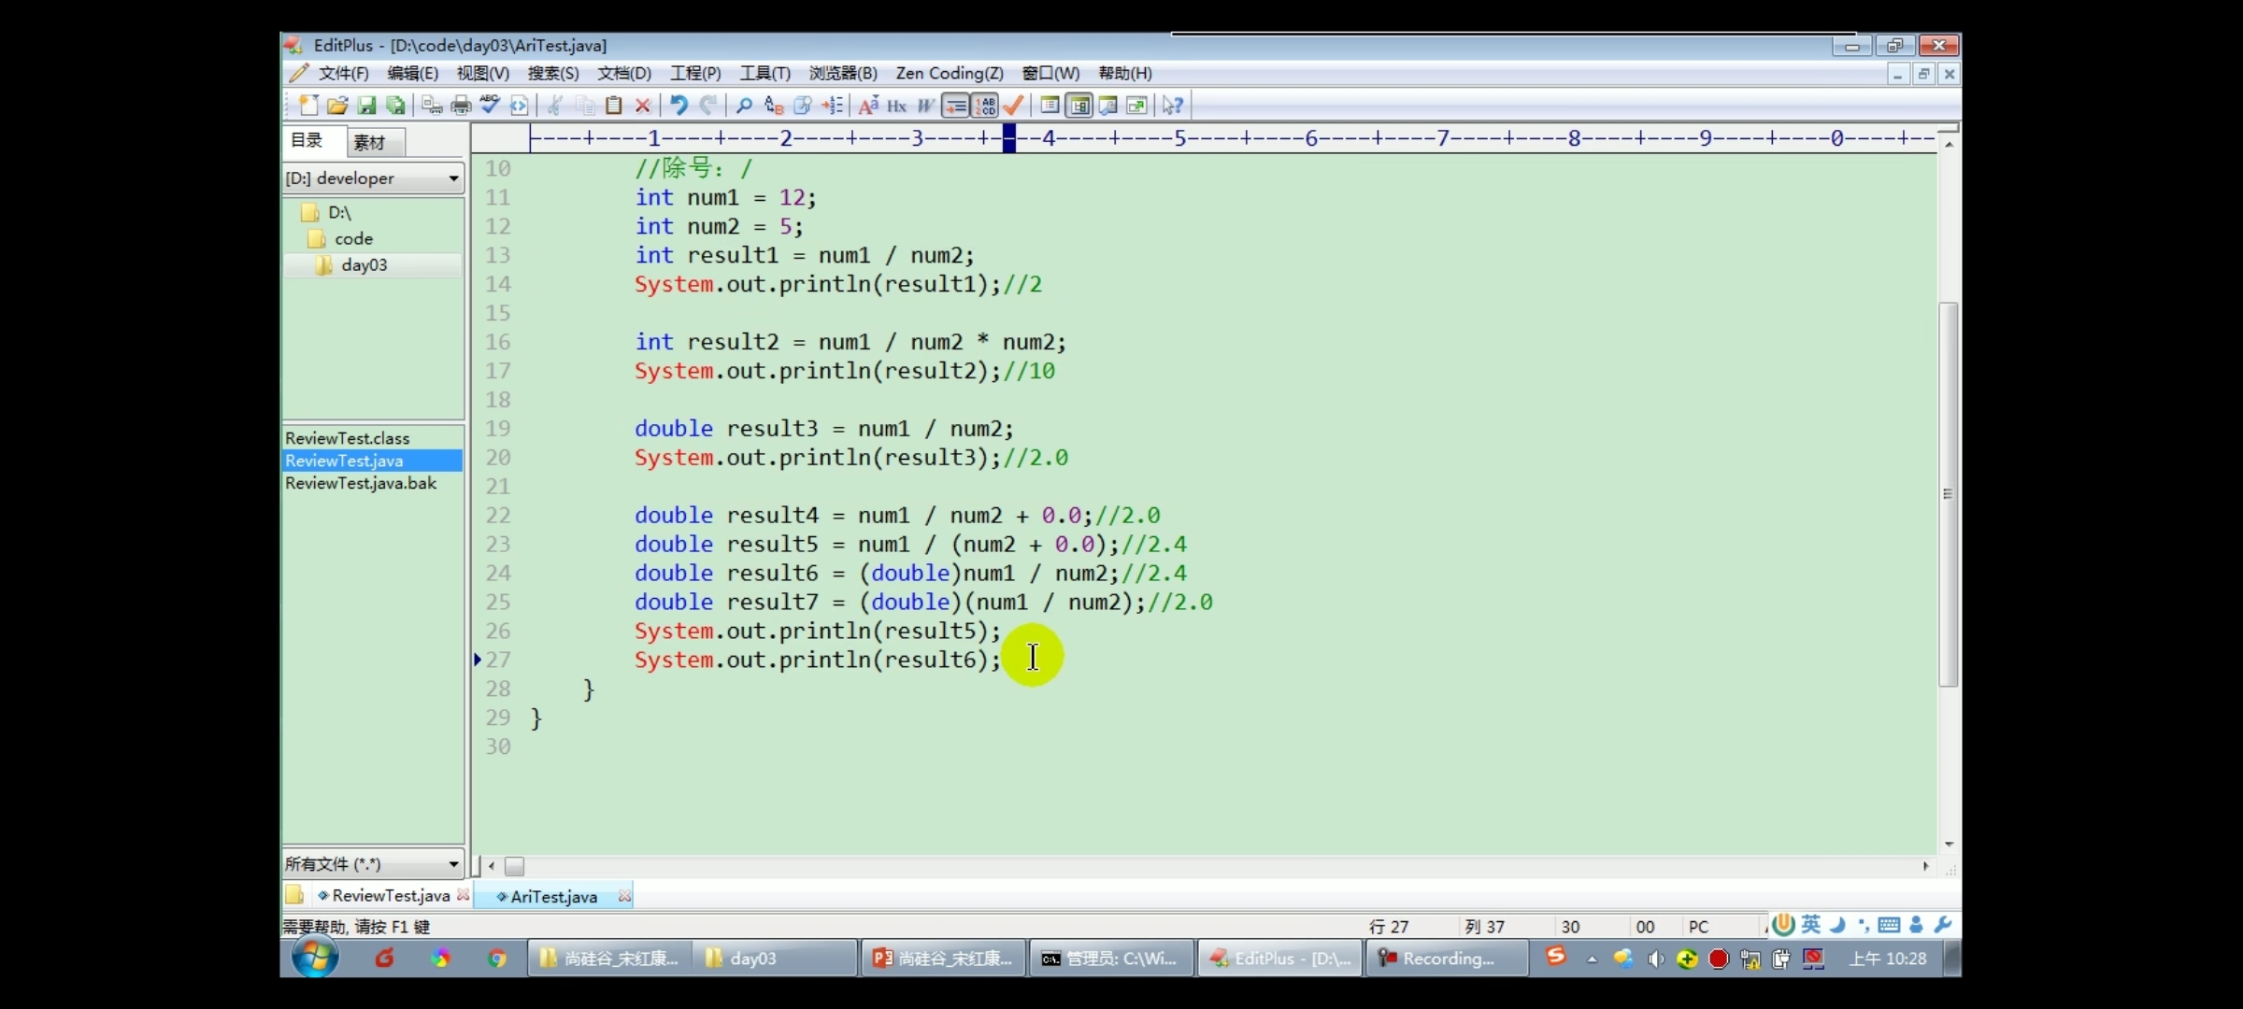Screen dimensions: 2243x1009
Task: Open a file using the folder icon
Action: 337,106
